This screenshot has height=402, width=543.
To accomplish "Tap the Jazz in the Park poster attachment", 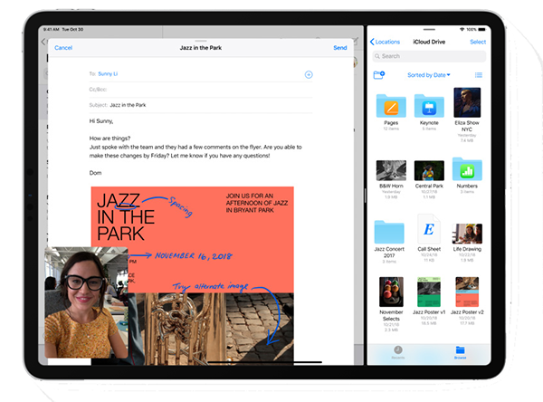I will point(192,275).
